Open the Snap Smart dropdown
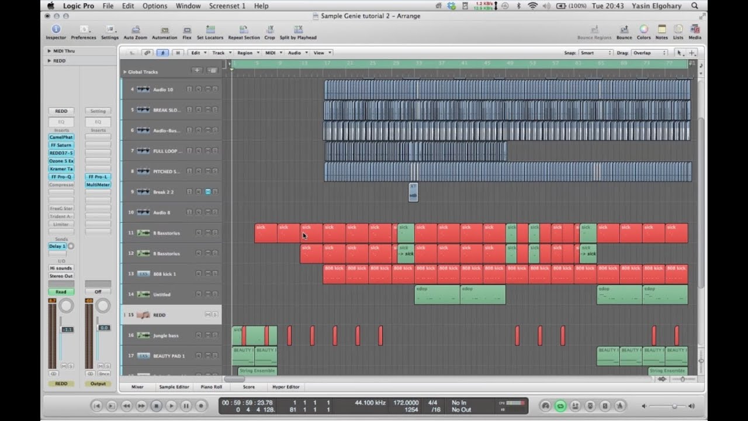Image resolution: width=748 pixels, height=421 pixels. pos(595,53)
